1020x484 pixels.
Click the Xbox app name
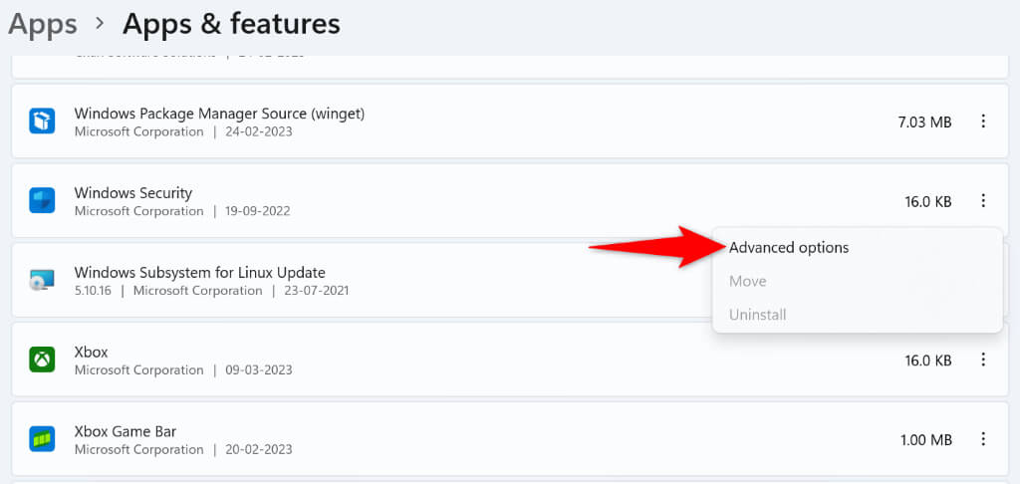pyautogui.click(x=91, y=352)
